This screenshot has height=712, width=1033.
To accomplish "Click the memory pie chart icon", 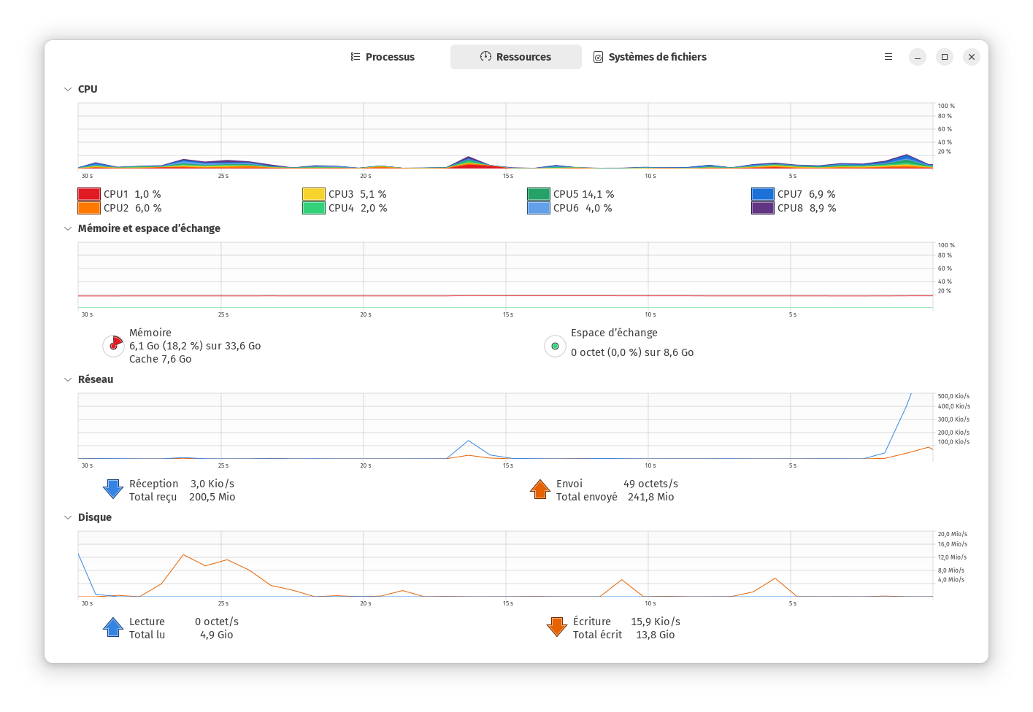I will tap(113, 346).
